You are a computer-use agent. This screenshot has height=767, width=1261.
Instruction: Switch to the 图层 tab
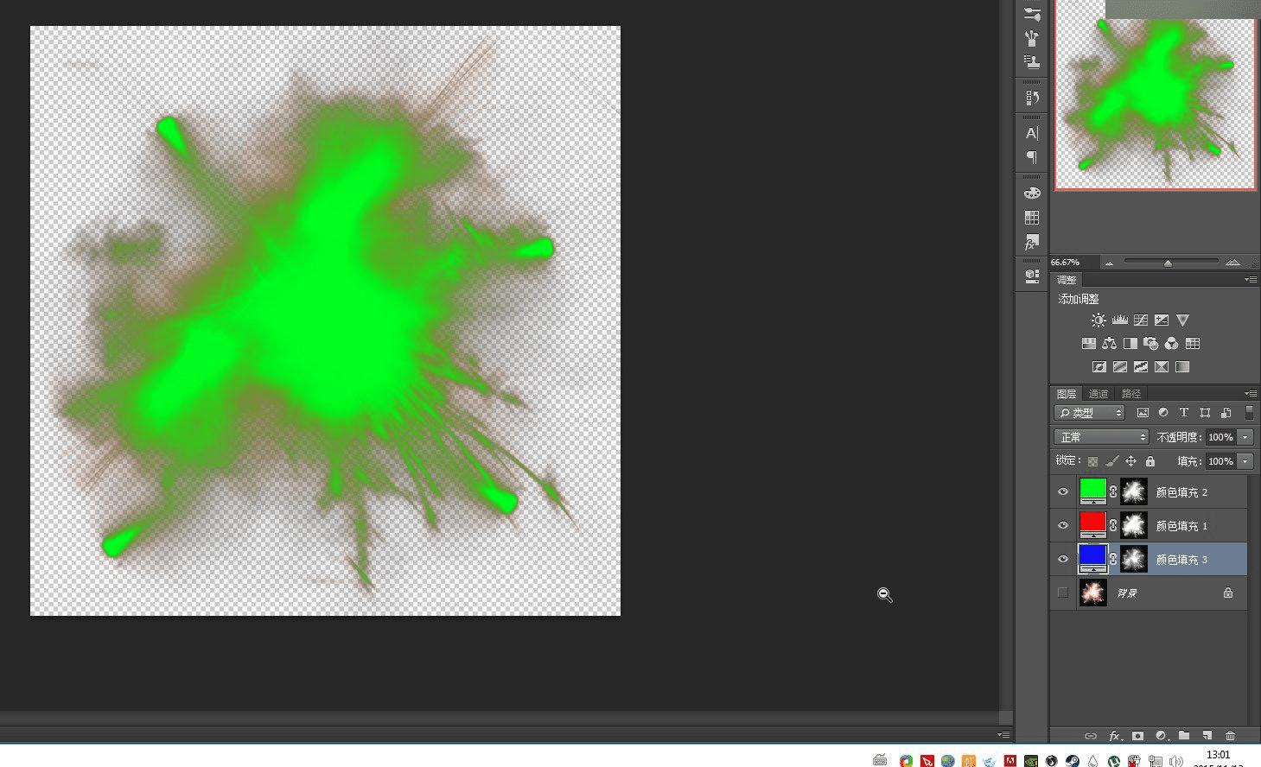pyautogui.click(x=1067, y=394)
